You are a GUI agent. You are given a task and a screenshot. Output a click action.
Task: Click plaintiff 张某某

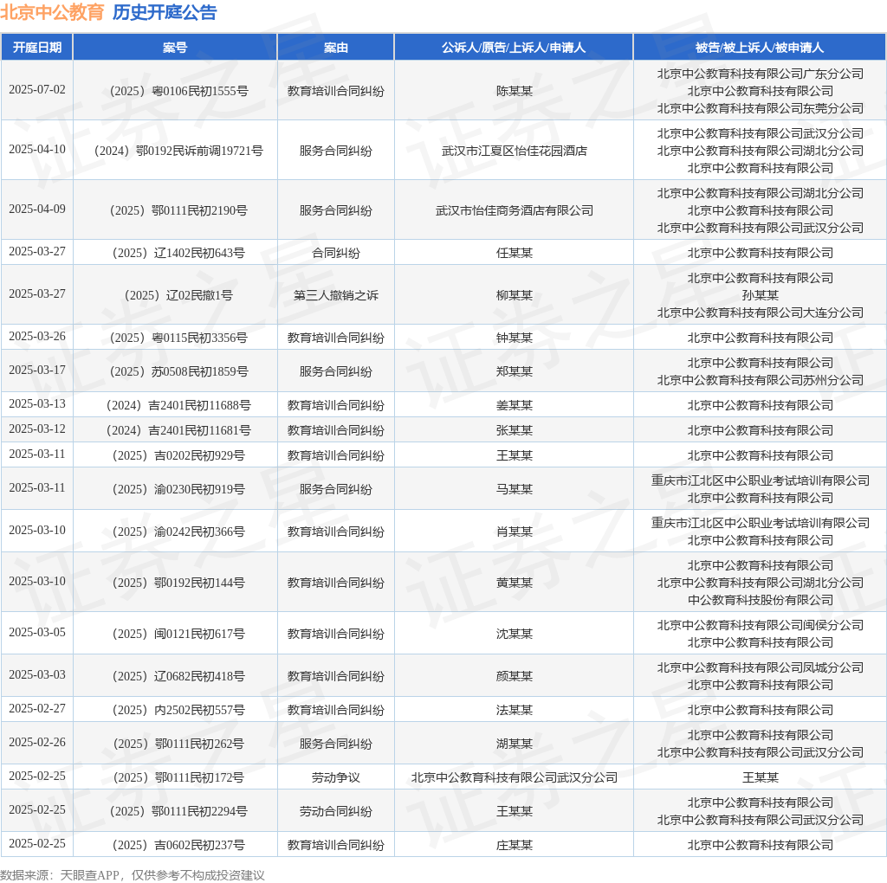click(x=515, y=431)
